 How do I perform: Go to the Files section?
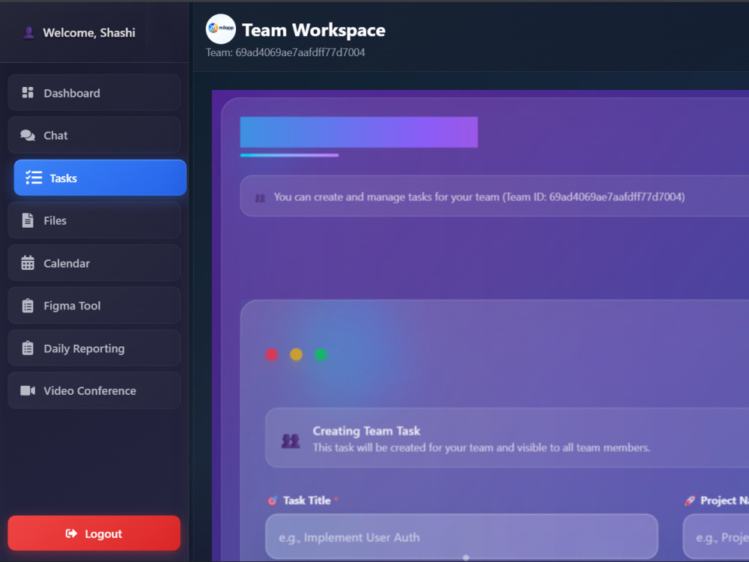coord(94,220)
